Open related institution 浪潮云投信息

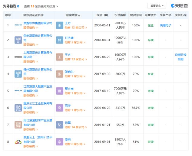[180, 57]
